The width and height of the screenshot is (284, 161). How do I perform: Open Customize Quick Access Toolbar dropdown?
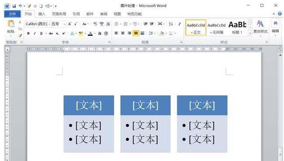(56, 6)
